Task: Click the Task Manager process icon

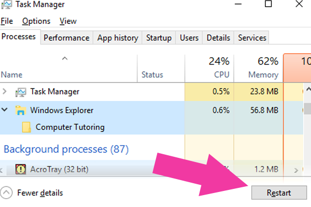Action: pos(21,92)
